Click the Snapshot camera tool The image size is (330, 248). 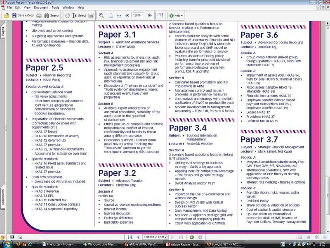click(x=91, y=15)
